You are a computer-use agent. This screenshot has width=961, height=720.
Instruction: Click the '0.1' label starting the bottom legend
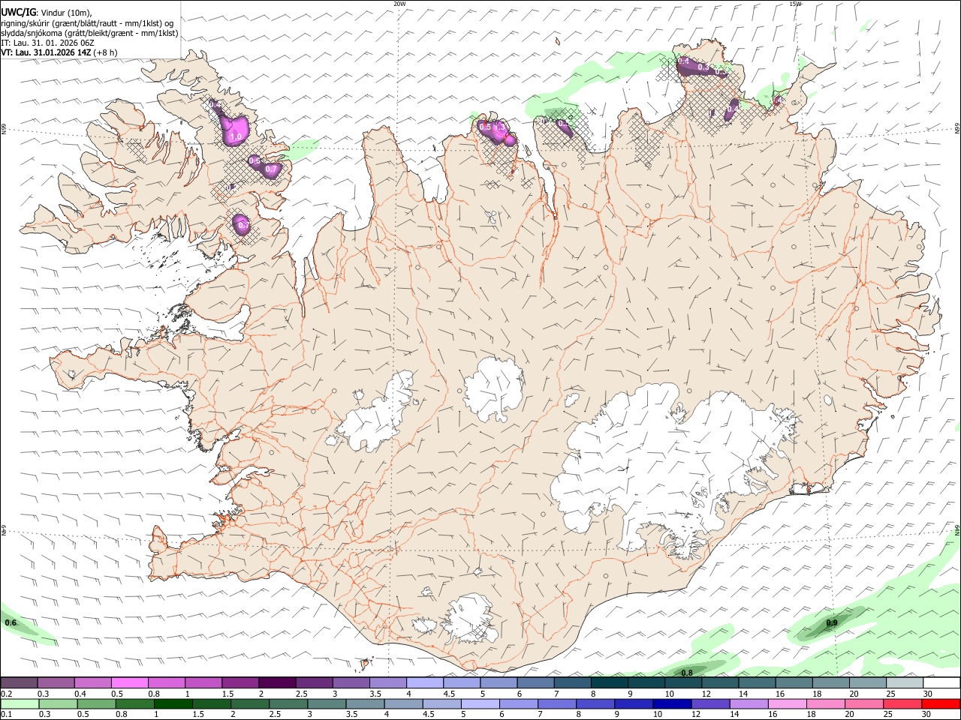[7, 715]
